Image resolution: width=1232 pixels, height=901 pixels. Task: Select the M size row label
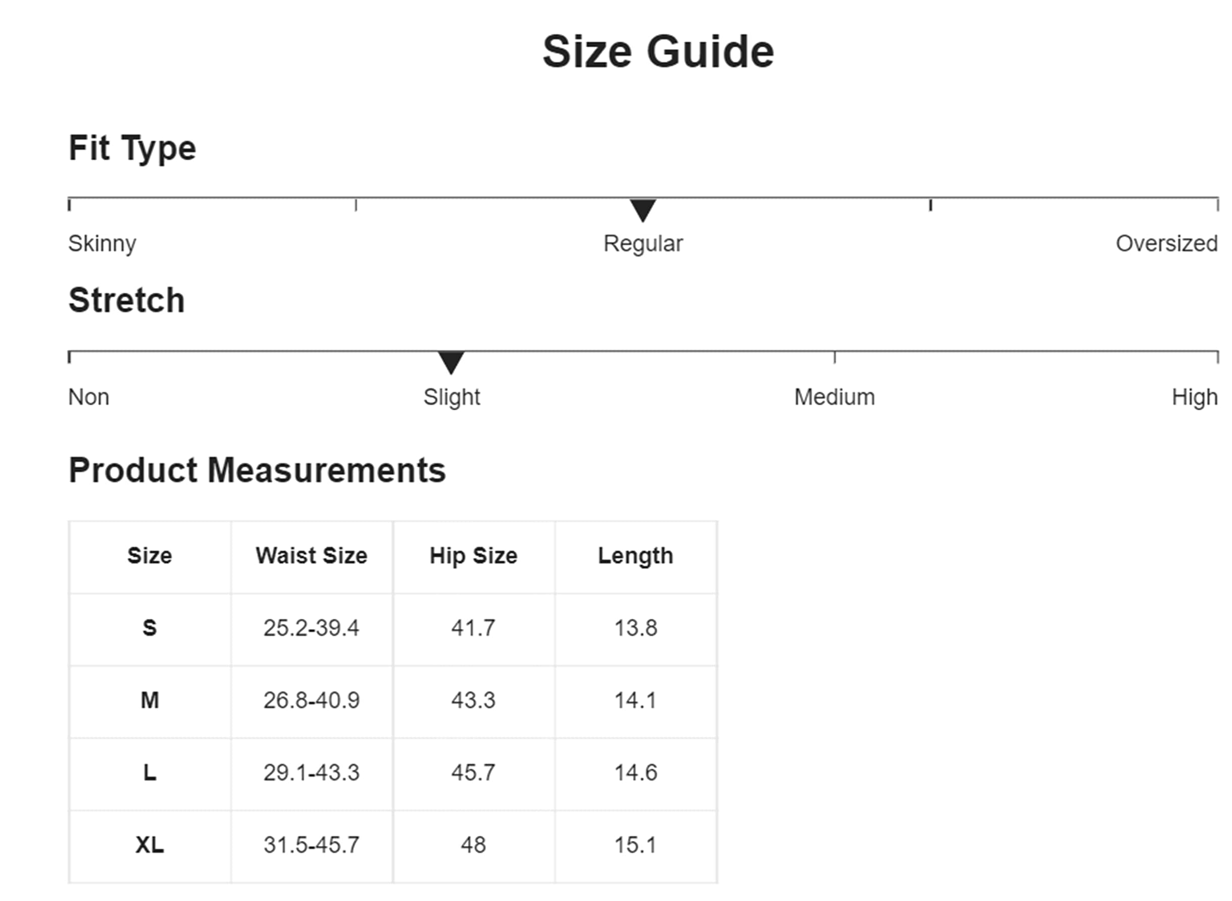point(150,700)
